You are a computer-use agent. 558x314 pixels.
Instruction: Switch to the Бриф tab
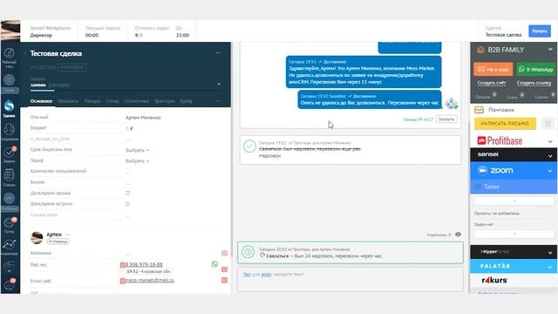pyautogui.click(x=186, y=101)
